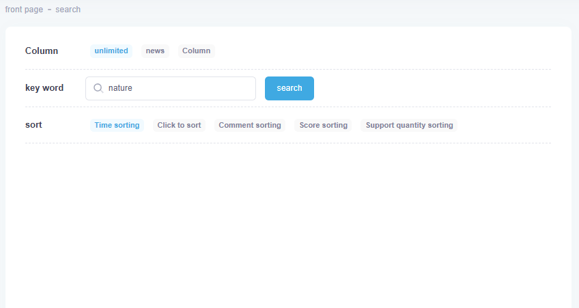The width and height of the screenshot is (579, 308).
Task: Sort results by Time sorting
Action: 117,125
